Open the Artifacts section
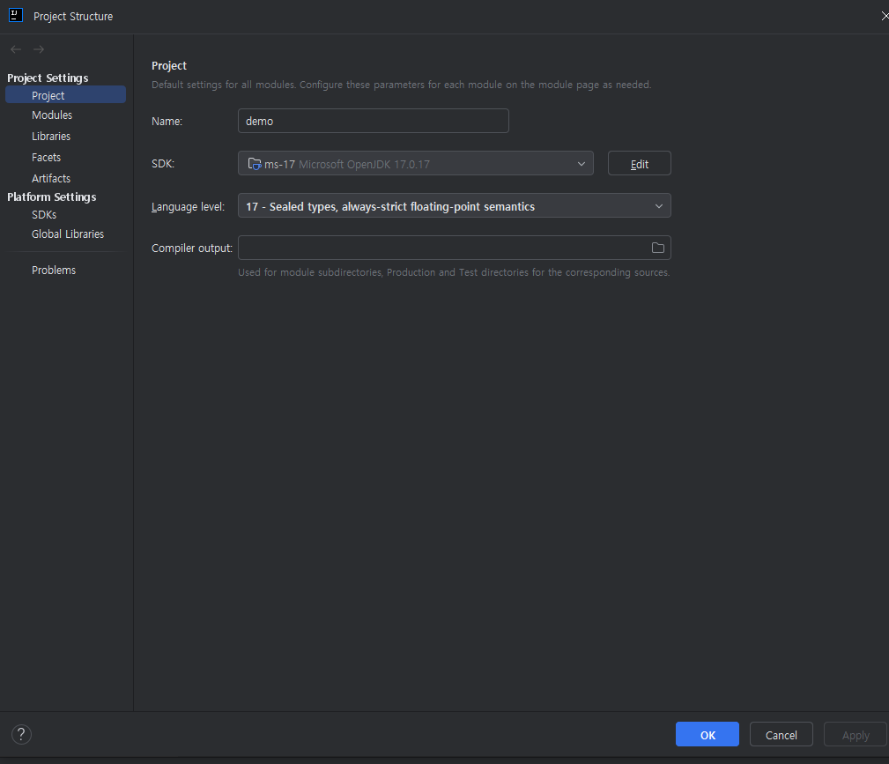The image size is (889, 764). click(x=51, y=178)
